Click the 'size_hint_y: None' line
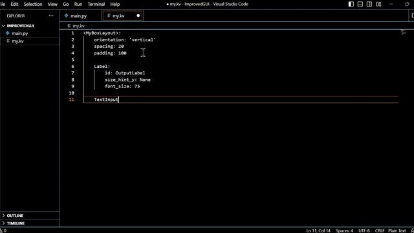Image resolution: width=414 pixels, height=233 pixels. click(x=127, y=80)
